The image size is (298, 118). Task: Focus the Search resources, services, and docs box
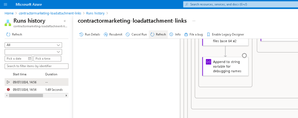coord(241,4)
